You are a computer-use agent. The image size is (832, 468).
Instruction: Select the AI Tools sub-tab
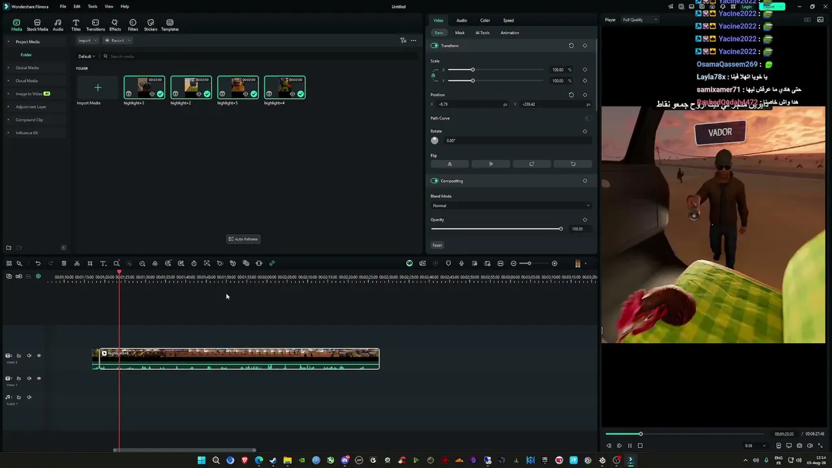pyautogui.click(x=482, y=32)
